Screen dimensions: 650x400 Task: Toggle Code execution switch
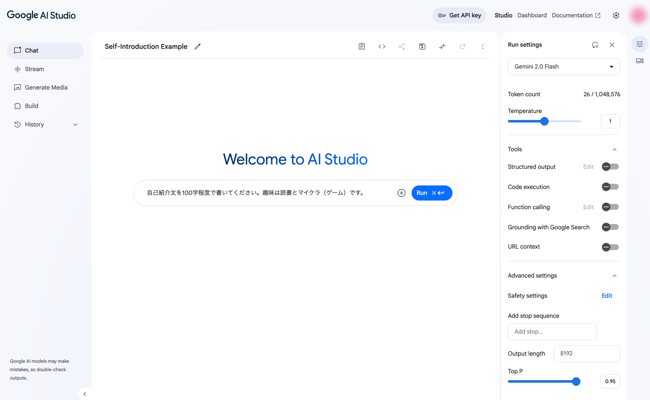point(610,187)
